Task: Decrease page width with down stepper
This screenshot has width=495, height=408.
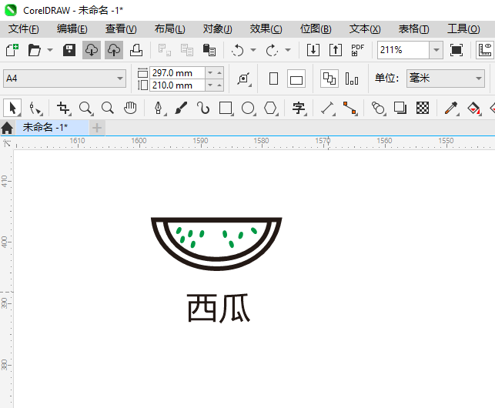Action: coord(210,73)
